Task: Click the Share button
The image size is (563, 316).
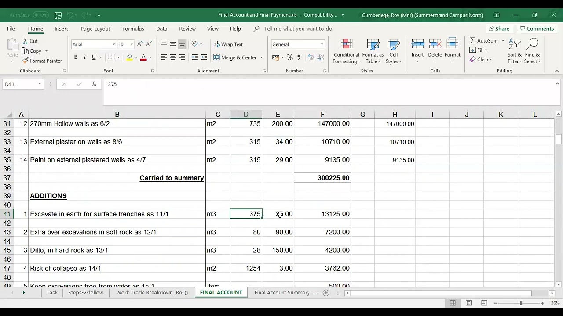Action: point(499,29)
